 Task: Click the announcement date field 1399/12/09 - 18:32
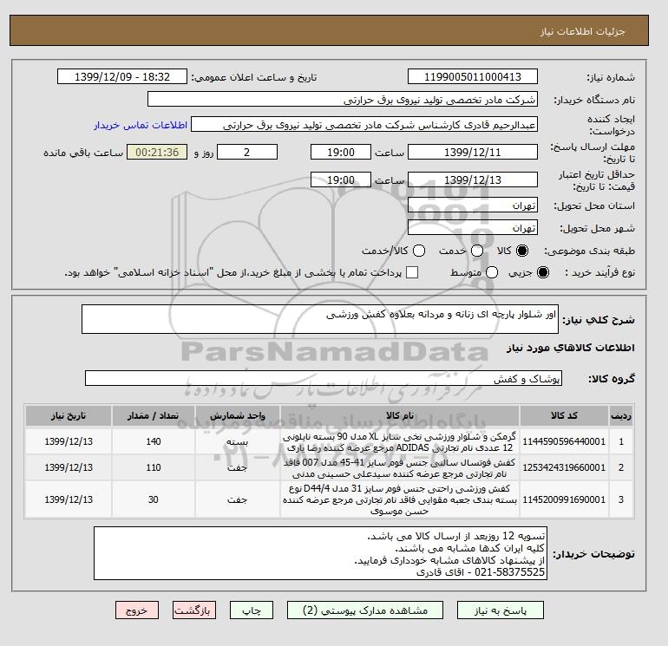122,76
